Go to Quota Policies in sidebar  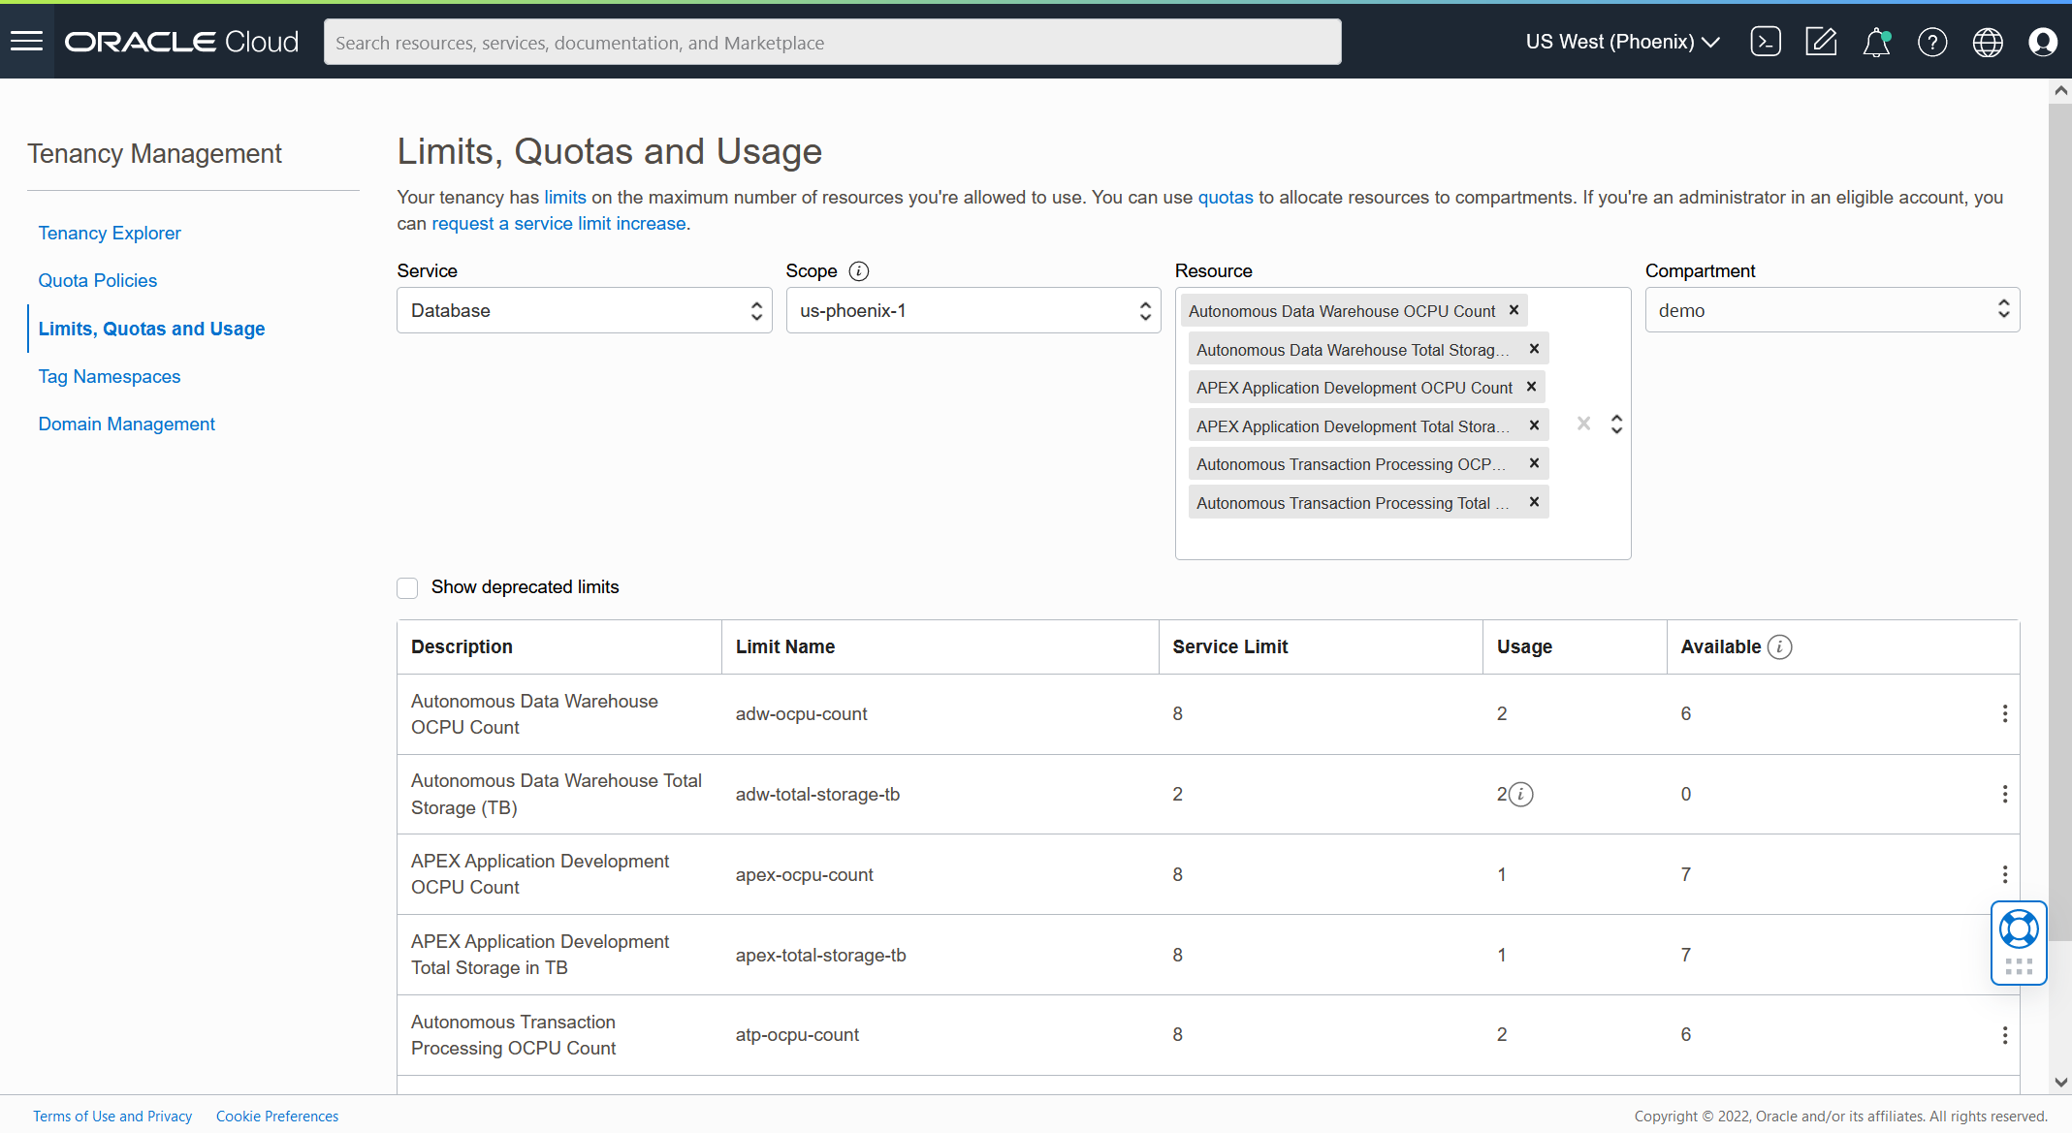tap(98, 280)
